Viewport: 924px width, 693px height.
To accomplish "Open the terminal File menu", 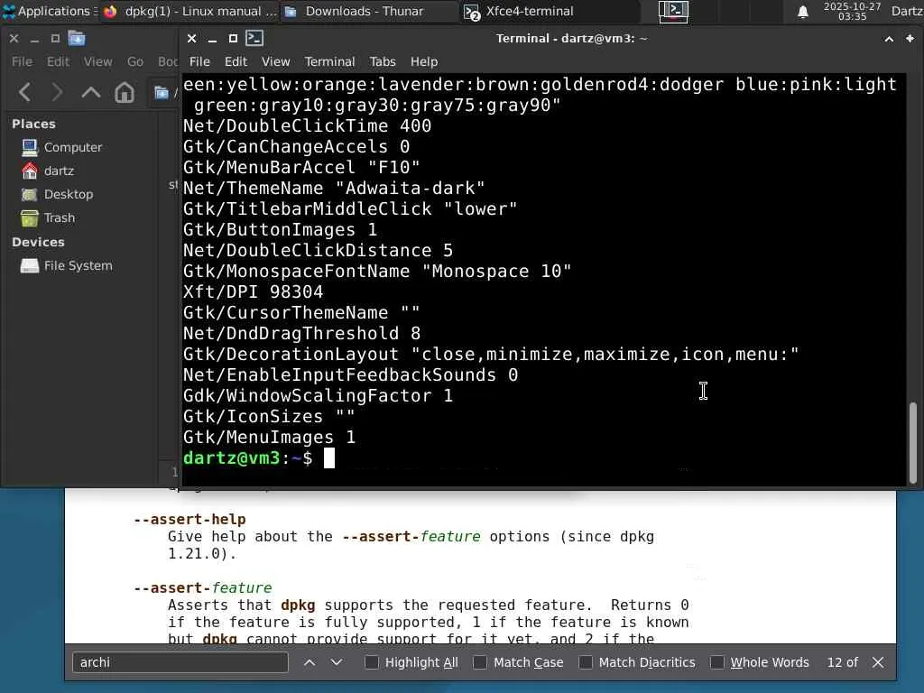I will [199, 61].
